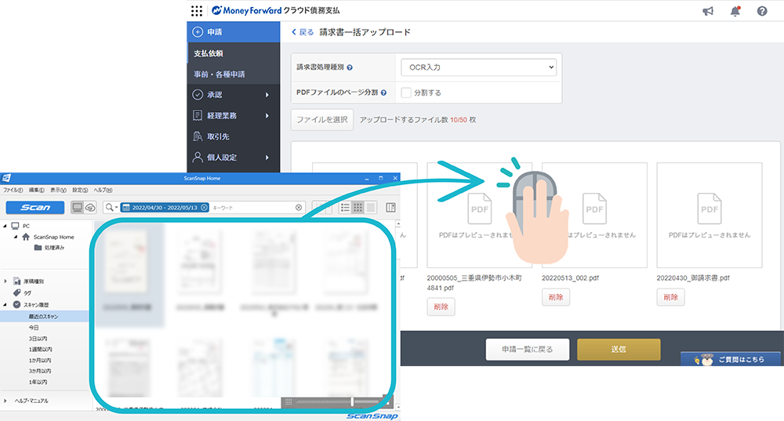Select 1週間以内 under scan history

tap(41, 350)
